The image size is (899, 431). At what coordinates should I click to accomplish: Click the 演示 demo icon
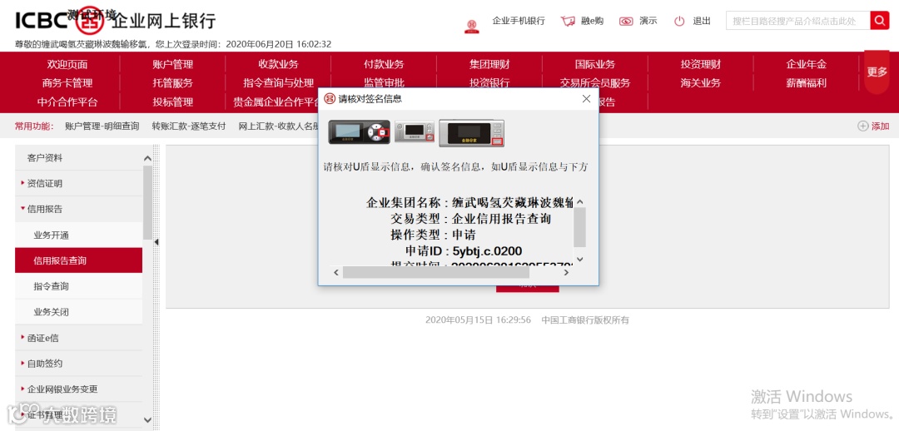pos(625,21)
